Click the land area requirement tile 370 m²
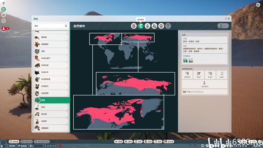Image resolution: width=263 pixels, height=148 pixels. click(187, 75)
